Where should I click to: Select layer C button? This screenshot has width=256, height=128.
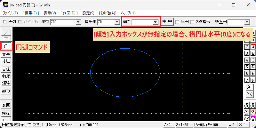[x=253, y=60]
